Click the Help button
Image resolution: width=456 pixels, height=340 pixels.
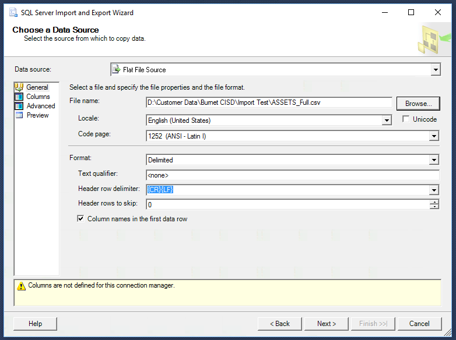point(35,324)
